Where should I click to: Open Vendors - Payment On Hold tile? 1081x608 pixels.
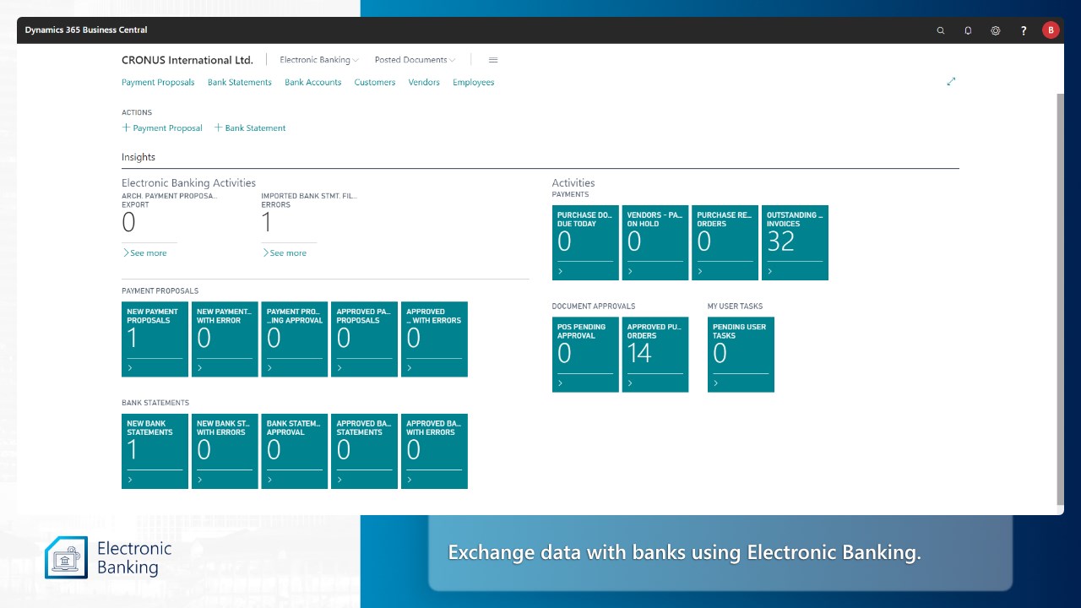655,242
